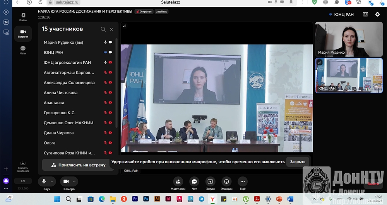Click Скачать SaluteJazz download icon
The width and height of the screenshot is (387, 205).
tap(23, 165)
